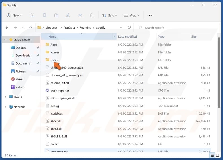Open Documents in navigation pane
223x160 pixels.
pos(23,63)
